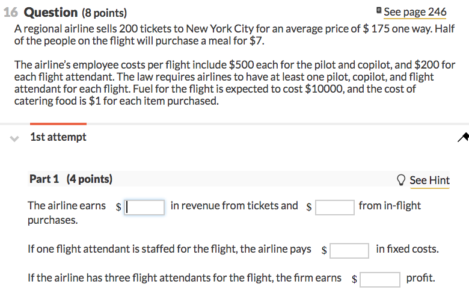Click the profit amount input box
This screenshot has width=469, height=302.
click(380, 280)
